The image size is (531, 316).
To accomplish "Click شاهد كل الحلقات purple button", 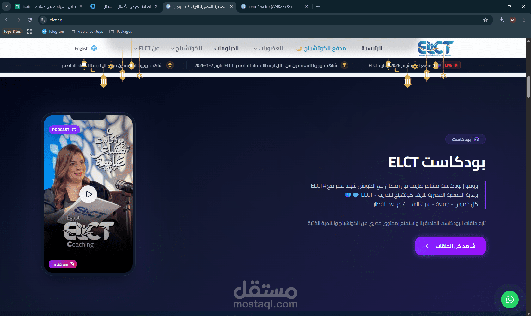I will click(450, 246).
